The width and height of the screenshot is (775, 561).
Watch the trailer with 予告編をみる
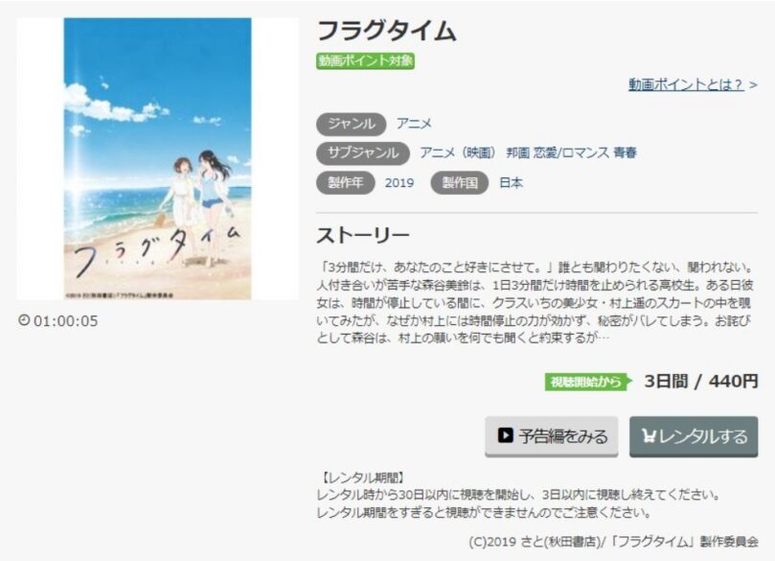tap(551, 435)
